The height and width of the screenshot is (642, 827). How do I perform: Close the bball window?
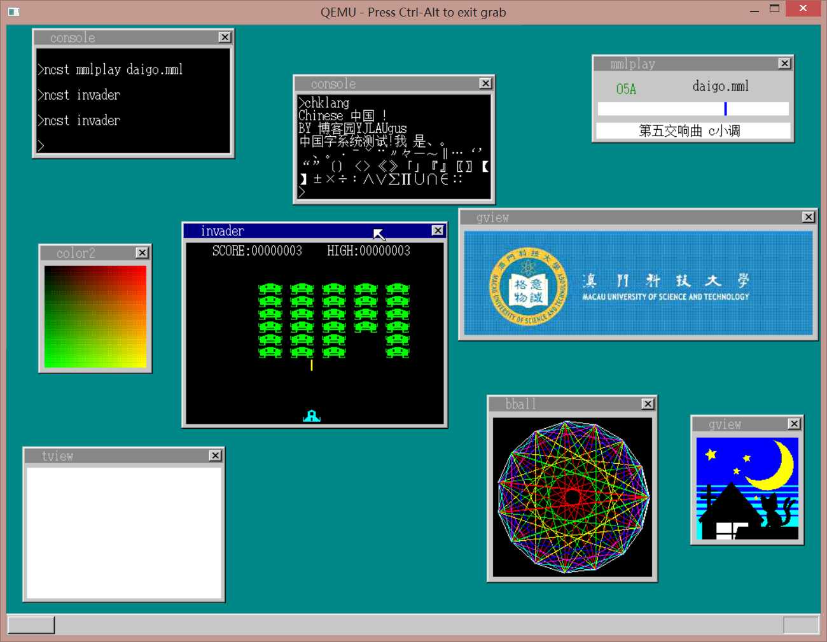pyautogui.click(x=648, y=404)
